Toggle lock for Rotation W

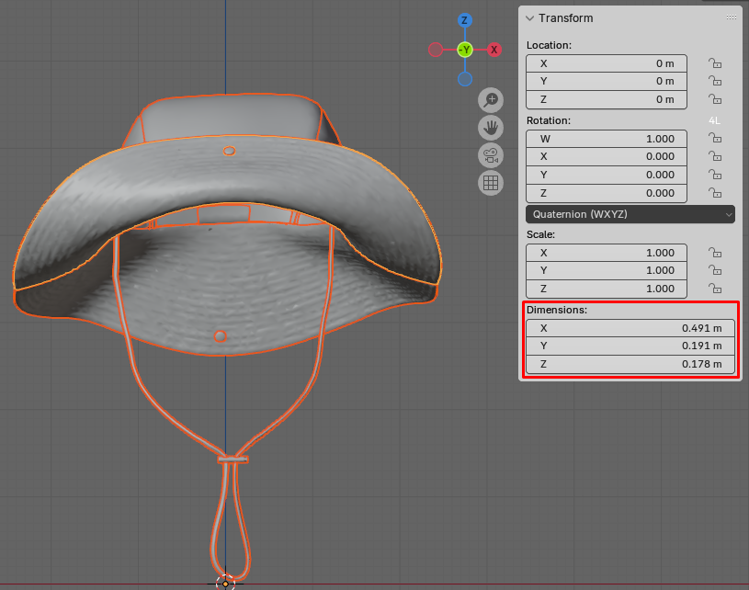(x=714, y=139)
